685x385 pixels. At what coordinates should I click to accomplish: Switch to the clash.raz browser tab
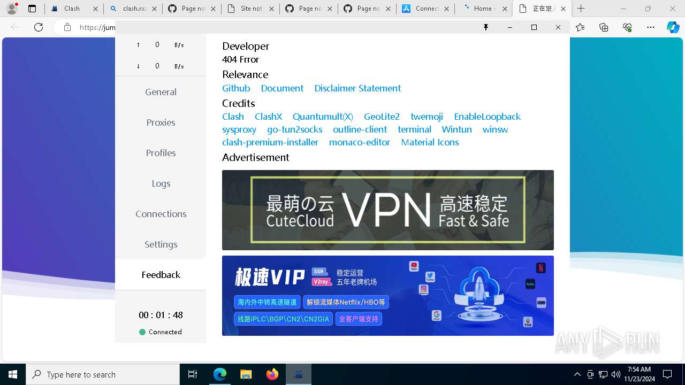[133, 9]
